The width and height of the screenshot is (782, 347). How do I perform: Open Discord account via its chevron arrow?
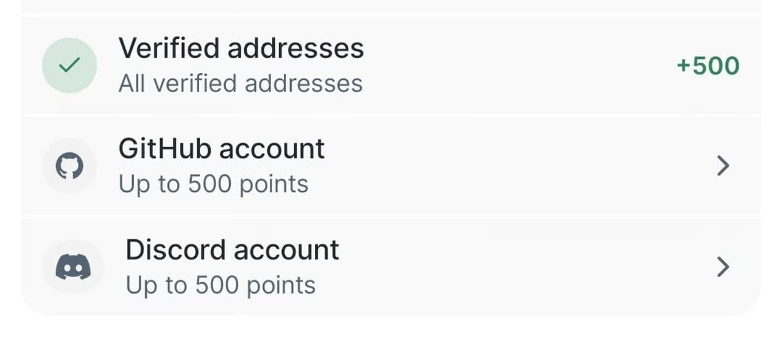click(723, 267)
